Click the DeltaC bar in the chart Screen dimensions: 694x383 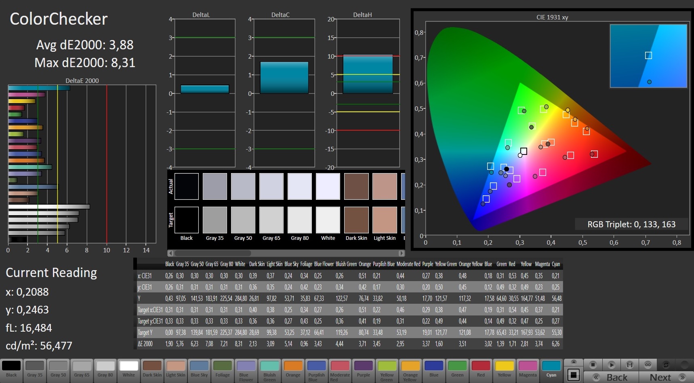[x=284, y=78]
